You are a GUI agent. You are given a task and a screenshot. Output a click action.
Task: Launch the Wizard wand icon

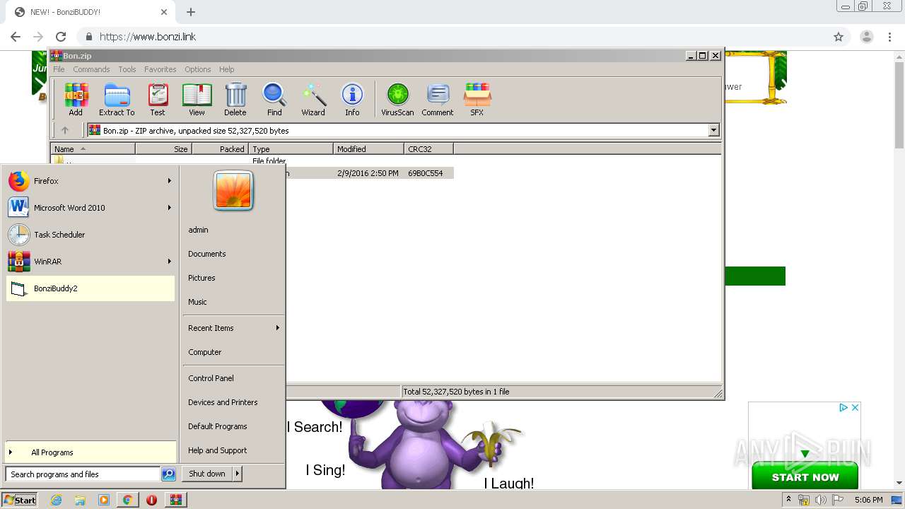313,99
